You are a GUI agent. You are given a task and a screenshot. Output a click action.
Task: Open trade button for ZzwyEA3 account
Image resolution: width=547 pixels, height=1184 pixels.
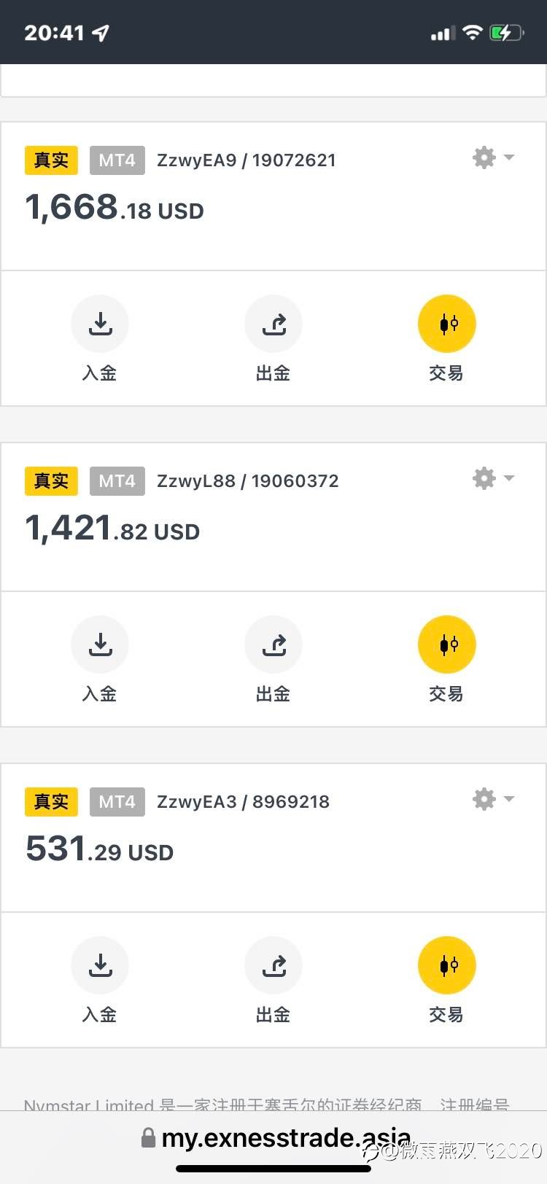coord(447,965)
